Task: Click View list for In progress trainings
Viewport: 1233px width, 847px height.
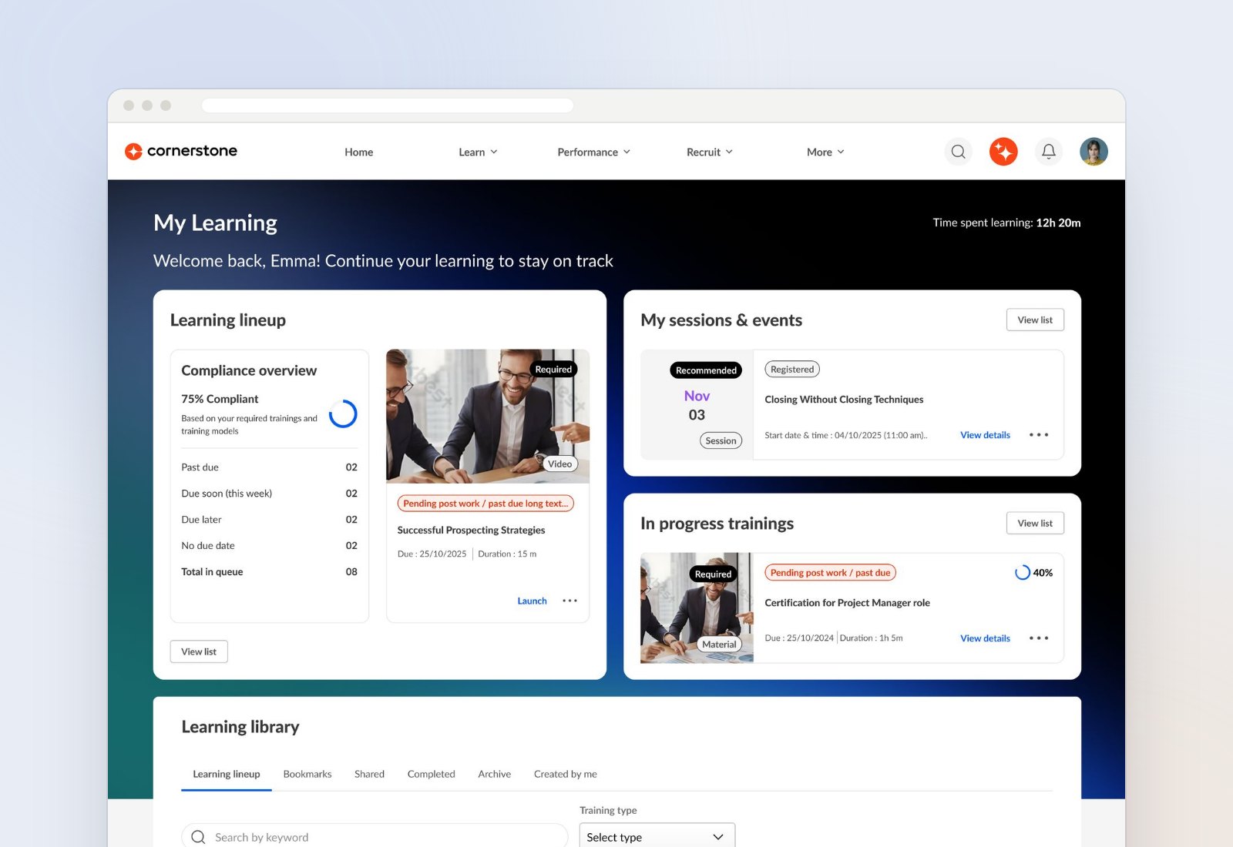Action: point(1035,523)
